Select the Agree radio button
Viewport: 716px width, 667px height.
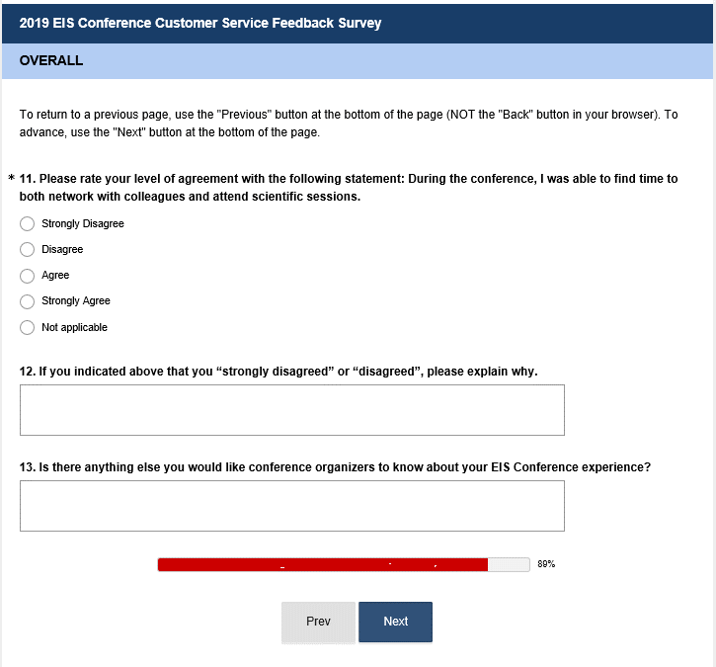[28, 276]
